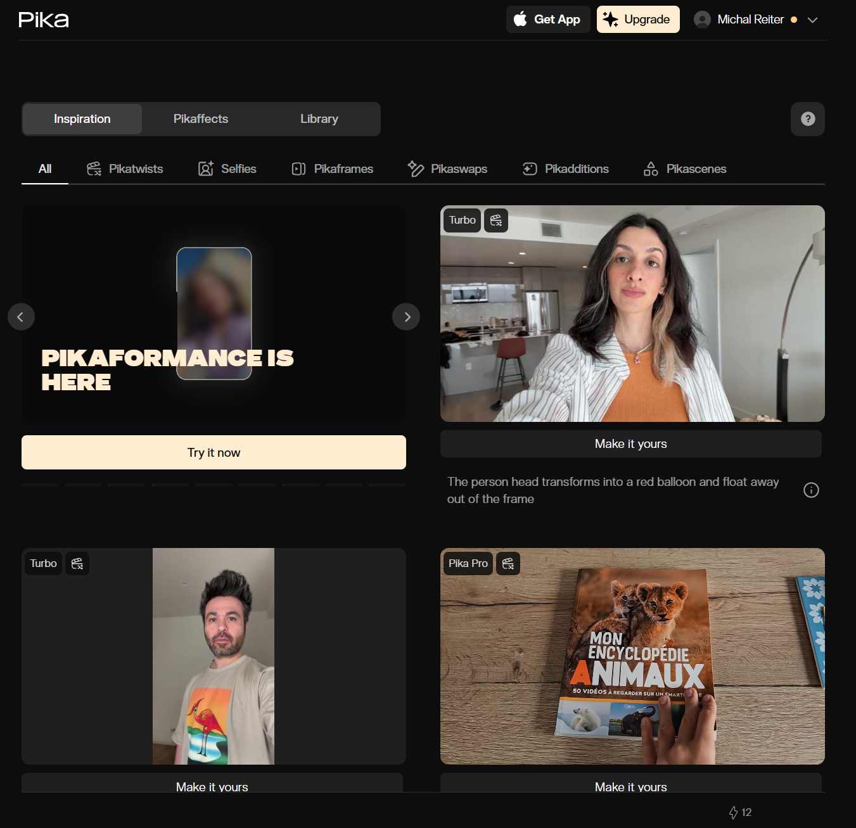Click user avatar icon next to Michal Reiter
The width and height of the screenshot is (856, 828).
coord(702,20)
